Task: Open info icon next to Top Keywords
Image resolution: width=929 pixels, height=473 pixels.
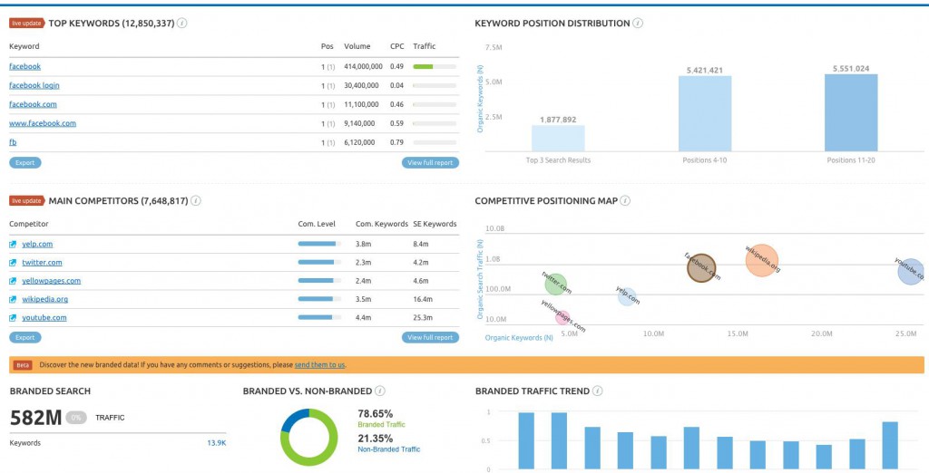Action: 182,23
